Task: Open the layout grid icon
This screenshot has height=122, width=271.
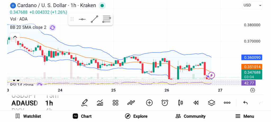Action: [x=115, y=103]
